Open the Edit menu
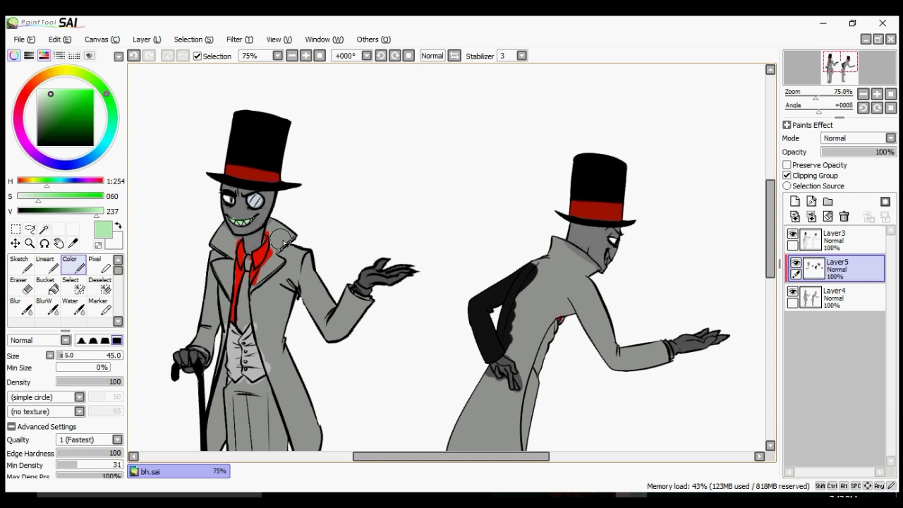Viewport: 903px width, 508px height. pos(59,40)
